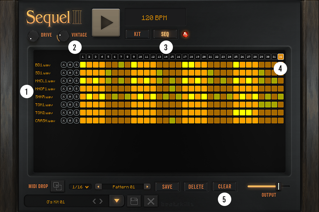Screen dimensions: 319x212
Task: Select step number 16 in header
Action: tap(178, 57)
